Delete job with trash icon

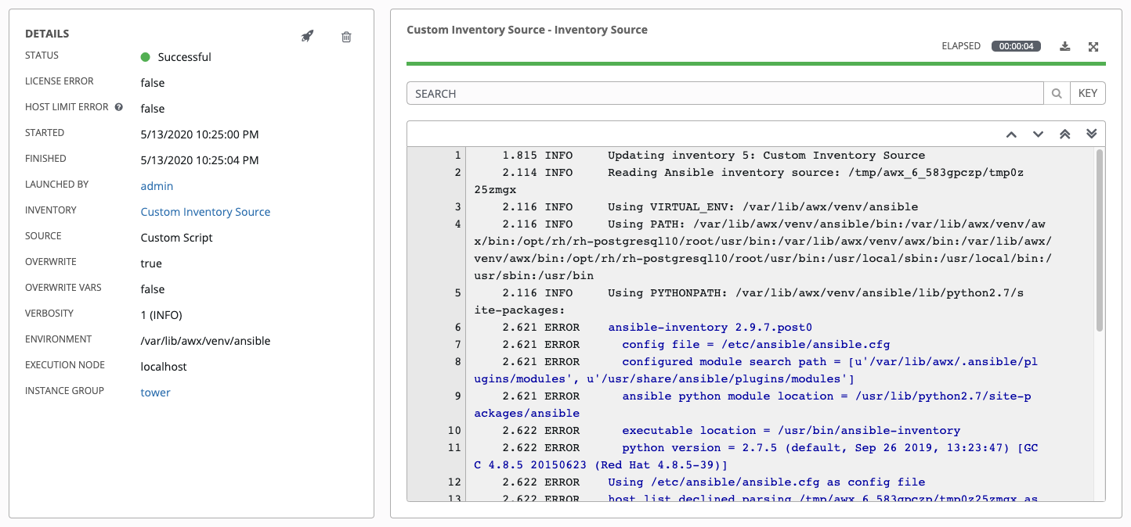point(346,37)
